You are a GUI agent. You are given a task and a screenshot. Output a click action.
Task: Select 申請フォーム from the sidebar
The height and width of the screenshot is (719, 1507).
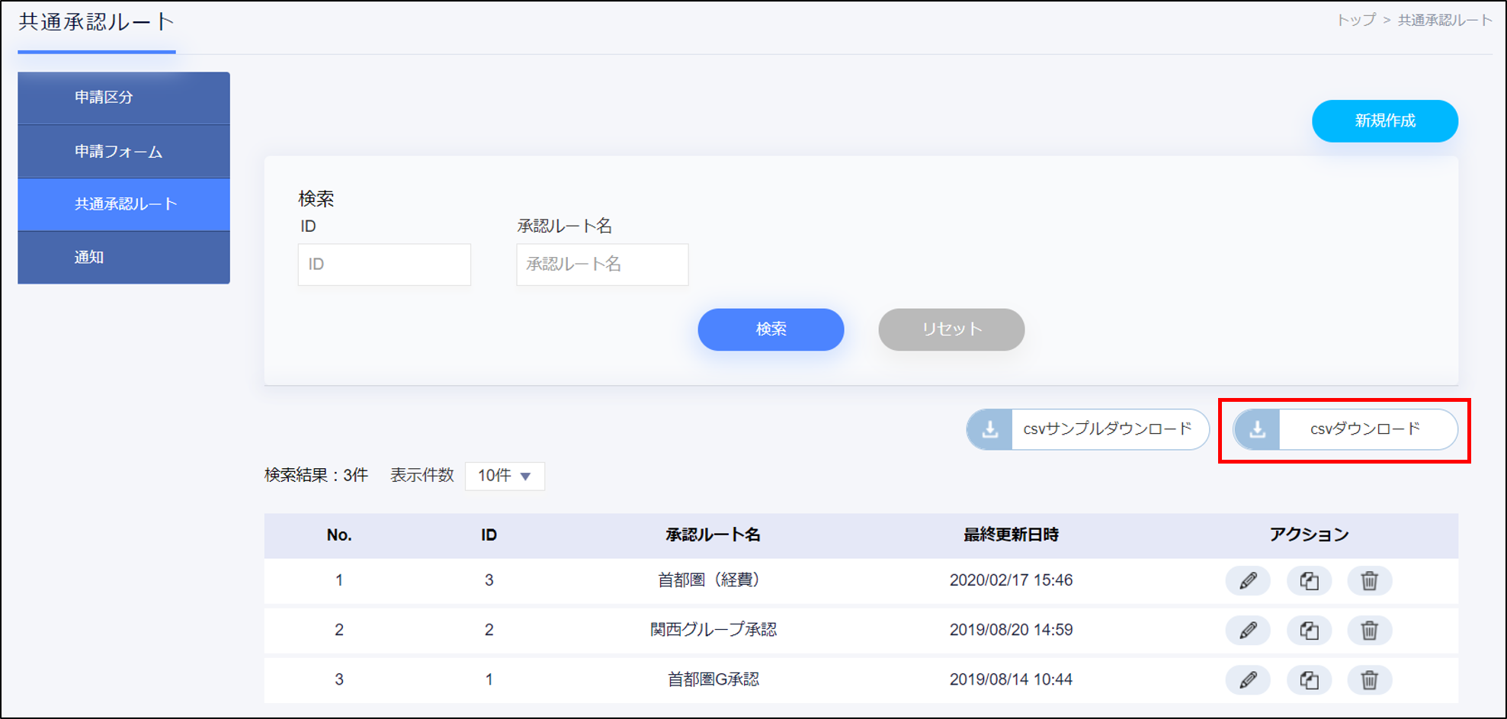pyautogui.click(x=123, y=152)
